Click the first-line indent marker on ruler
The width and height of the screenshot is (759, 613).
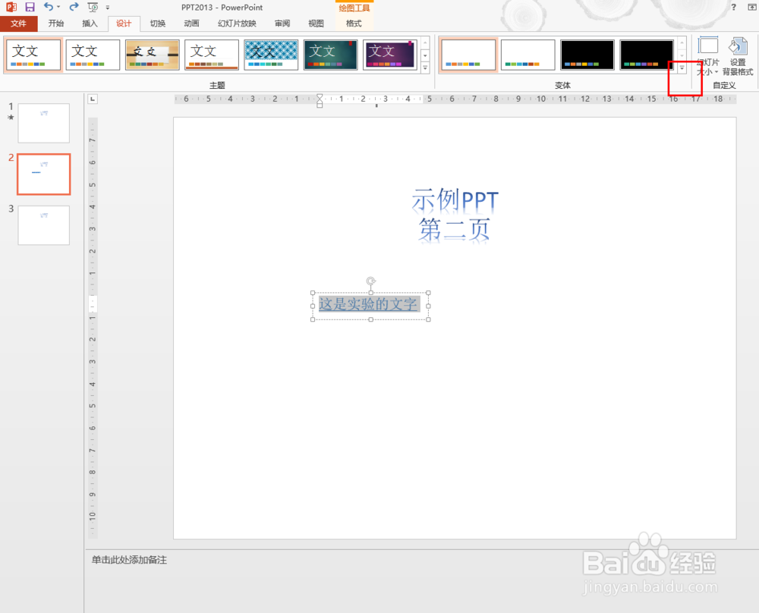pos(320,97)
